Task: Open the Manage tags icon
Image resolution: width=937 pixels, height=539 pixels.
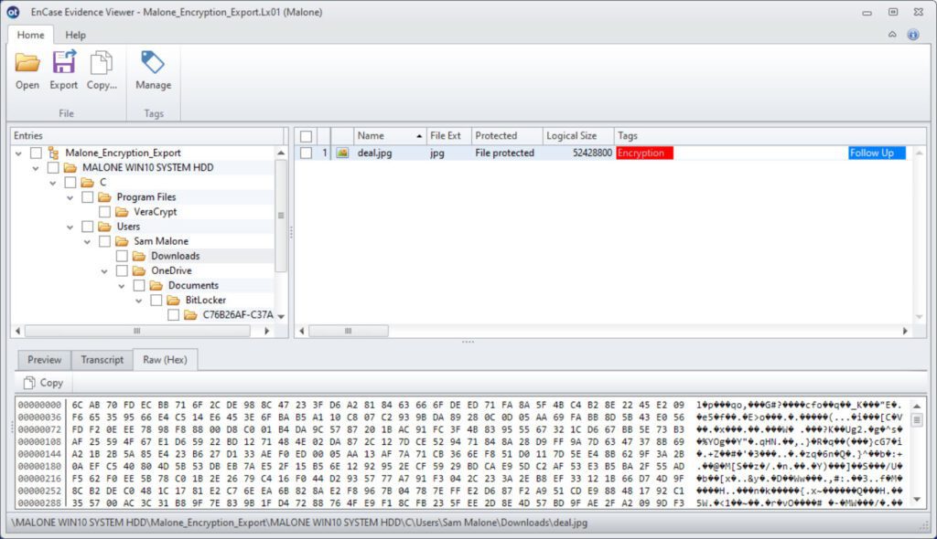Action: 153,62
